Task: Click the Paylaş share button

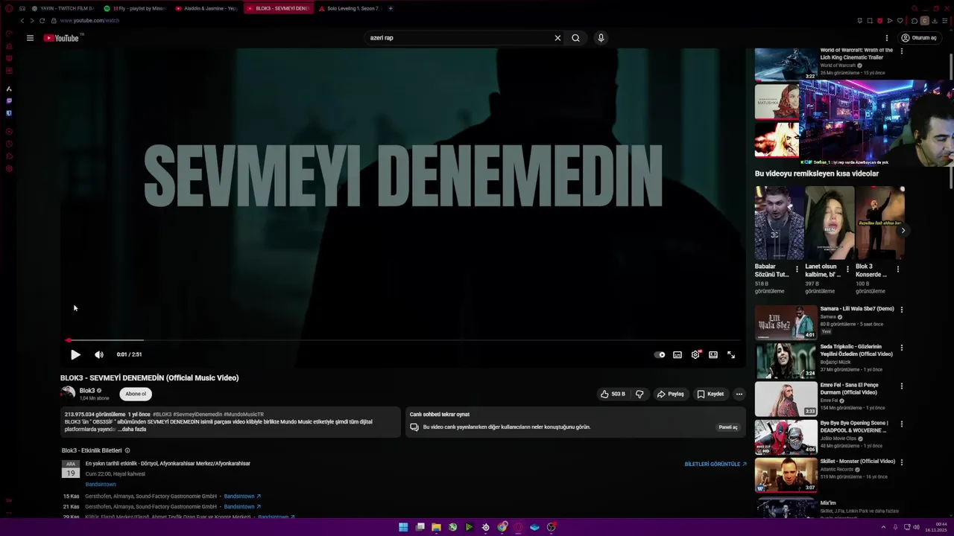Action: 670,394
